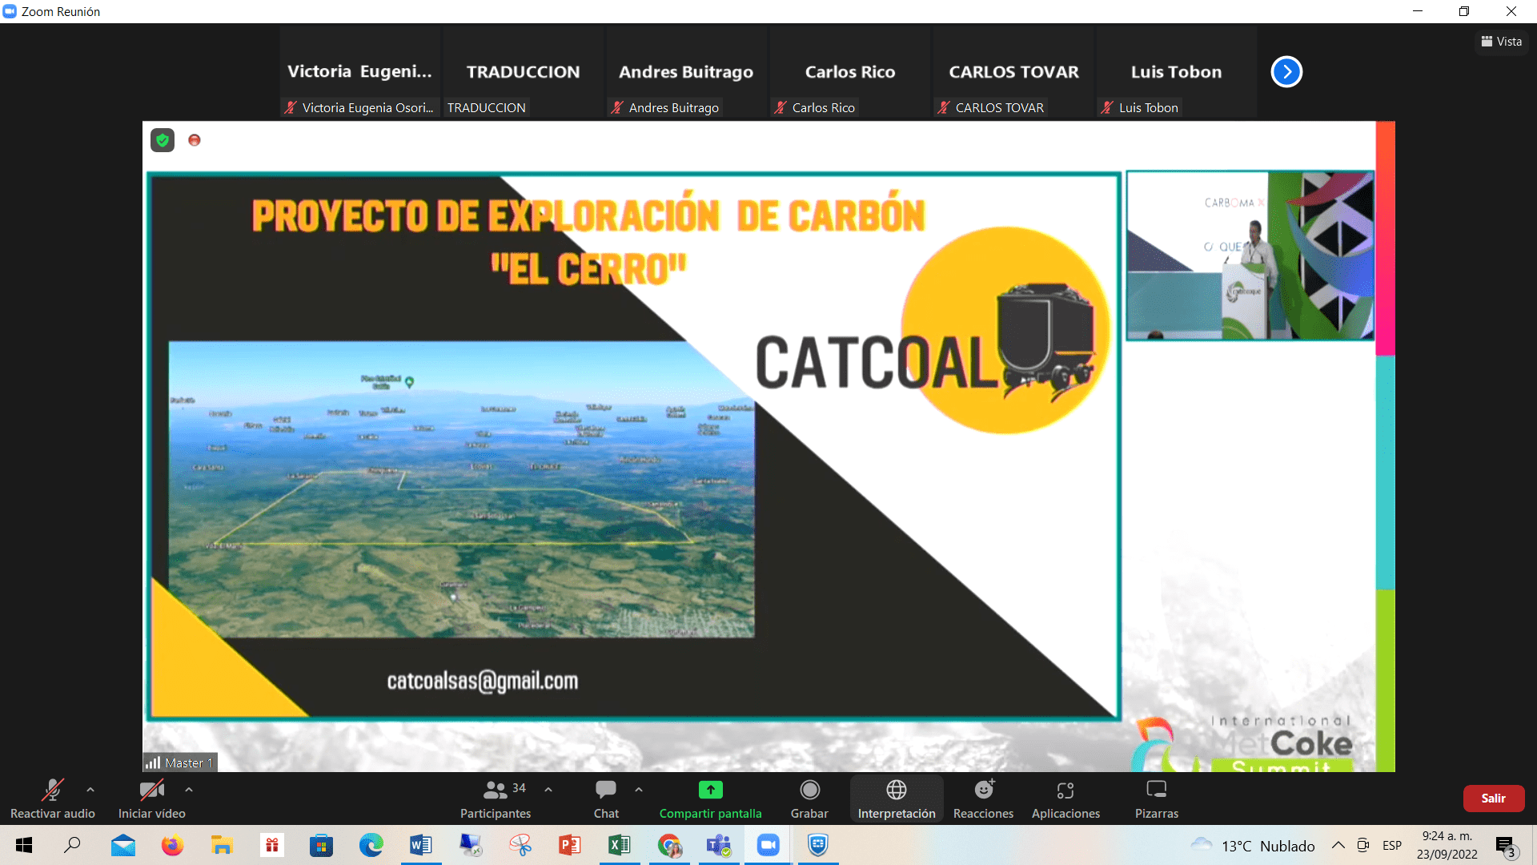
Task: Expand video options arrow beside Iniciar vídeo
Action: point(189,790)
